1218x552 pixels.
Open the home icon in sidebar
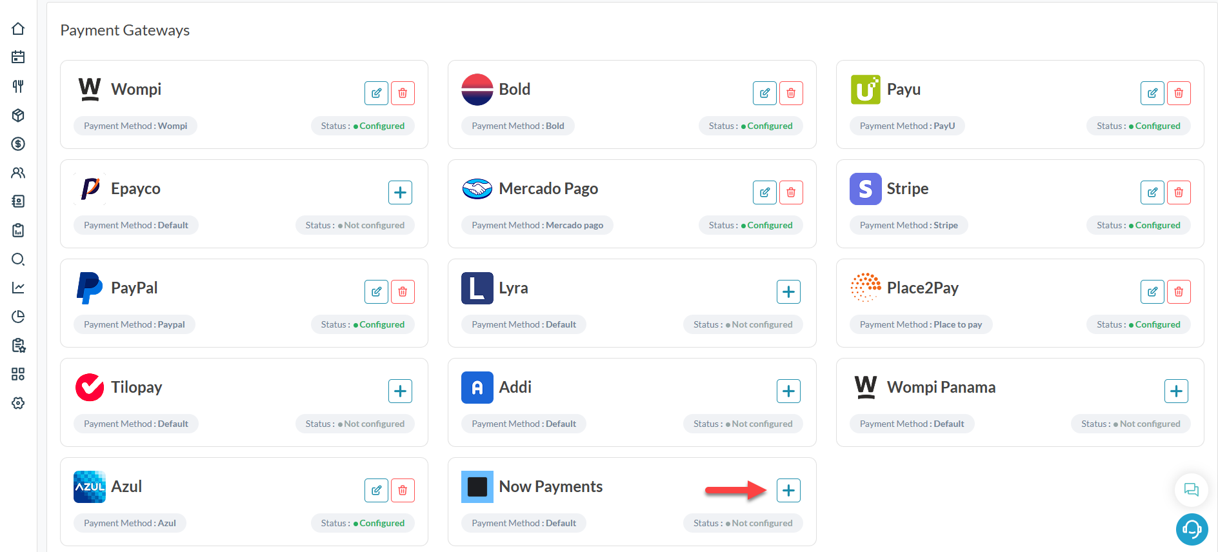(x=18, y=28)
